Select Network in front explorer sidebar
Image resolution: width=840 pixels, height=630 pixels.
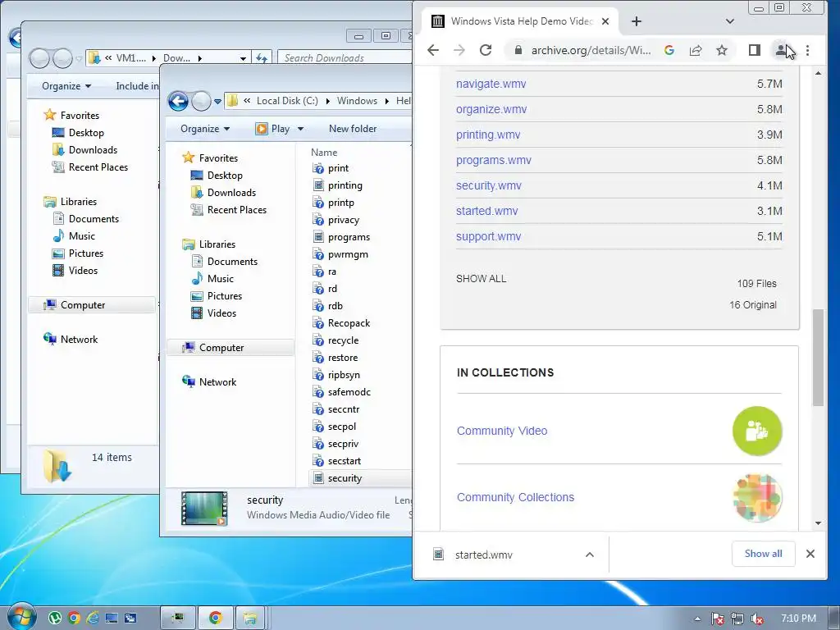[217, 382]
